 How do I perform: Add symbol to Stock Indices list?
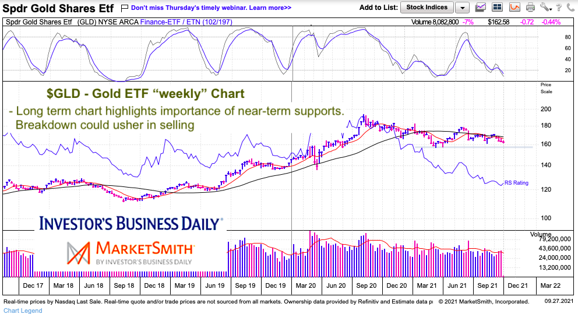coord(427,8)
